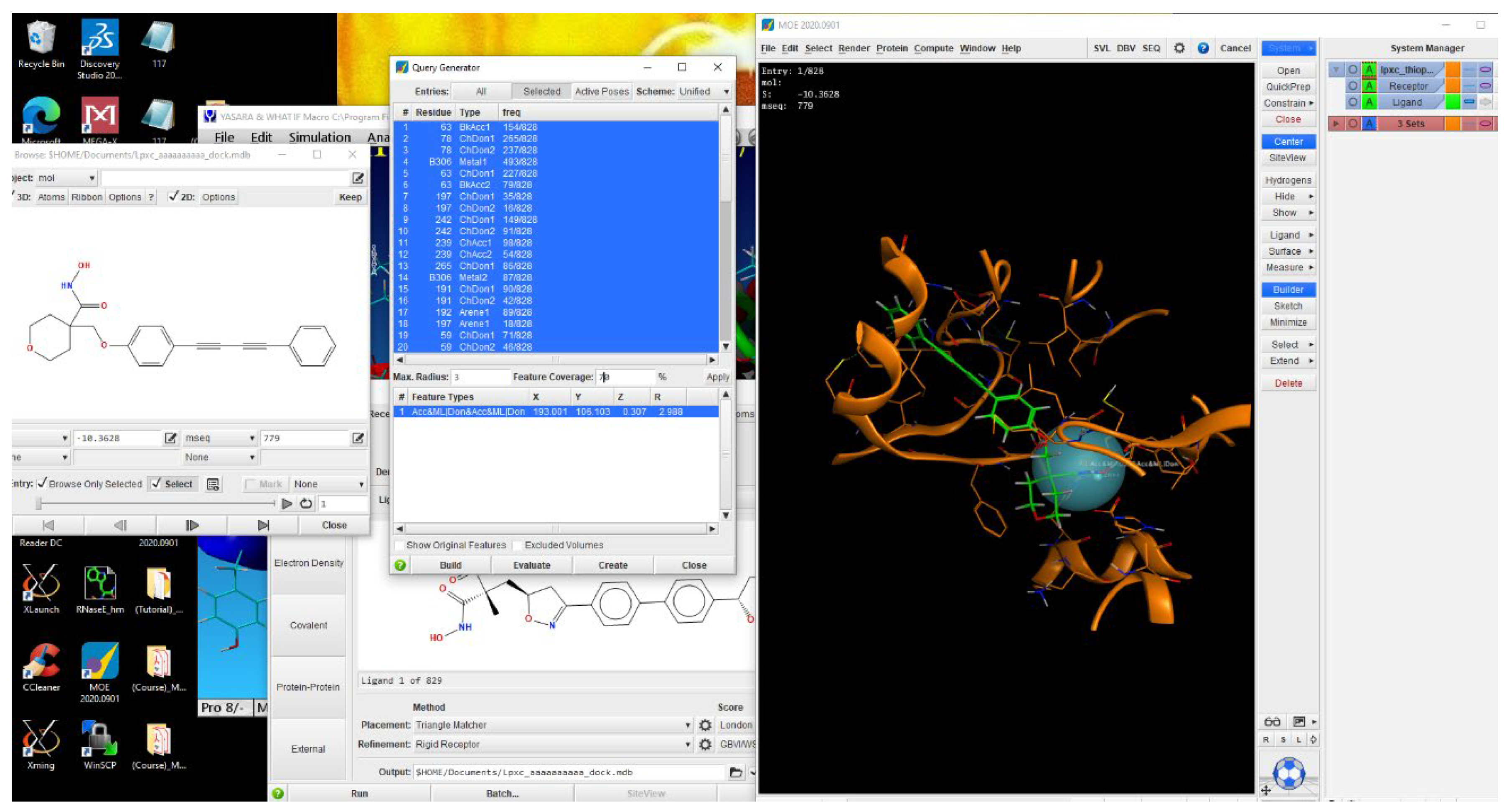Click the edit icon next to mseq value
Screen dimensions: 1509x812
357,438
